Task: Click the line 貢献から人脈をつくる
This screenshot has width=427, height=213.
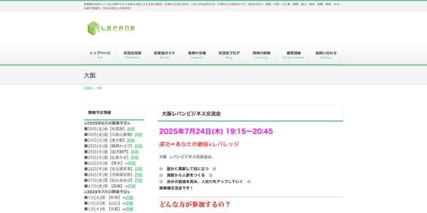Action: (186, 175)
